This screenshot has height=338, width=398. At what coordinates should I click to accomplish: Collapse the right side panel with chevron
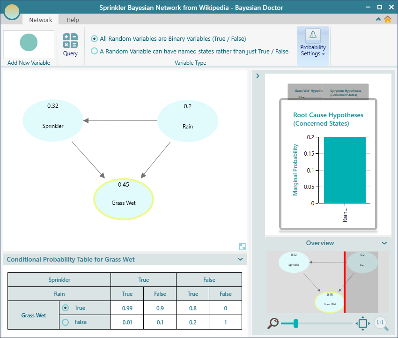258,75
